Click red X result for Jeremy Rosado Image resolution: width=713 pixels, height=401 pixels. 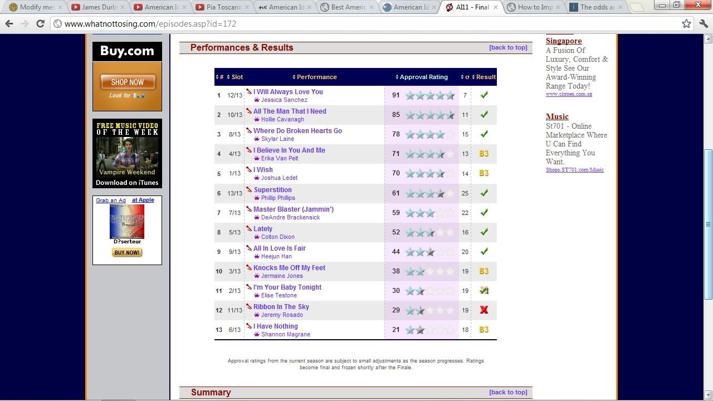click(x=484, y=310)
